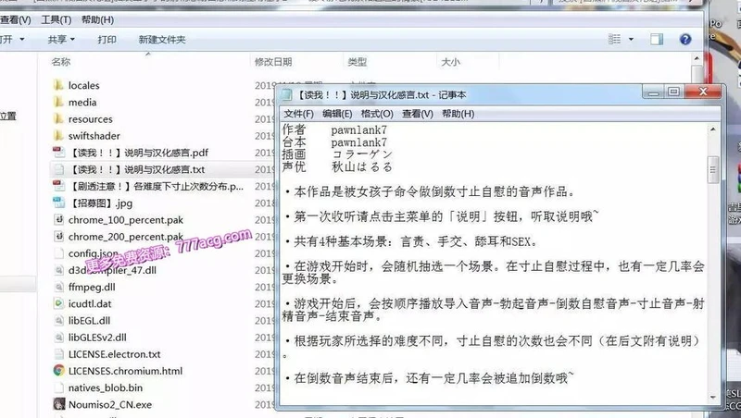Viewport: 741px width, 418px height.
Task: Sort by the 类型 column header
Action: [x=357, y=62]
